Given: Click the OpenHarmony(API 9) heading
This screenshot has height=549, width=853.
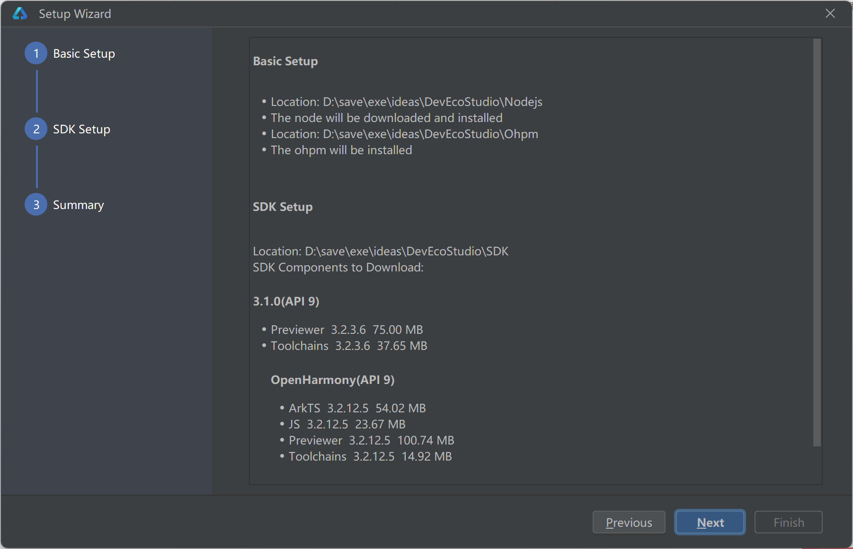Looking at the screenshot, I should click(332, 380).
